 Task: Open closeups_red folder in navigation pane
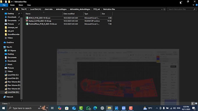coord(13,28)
